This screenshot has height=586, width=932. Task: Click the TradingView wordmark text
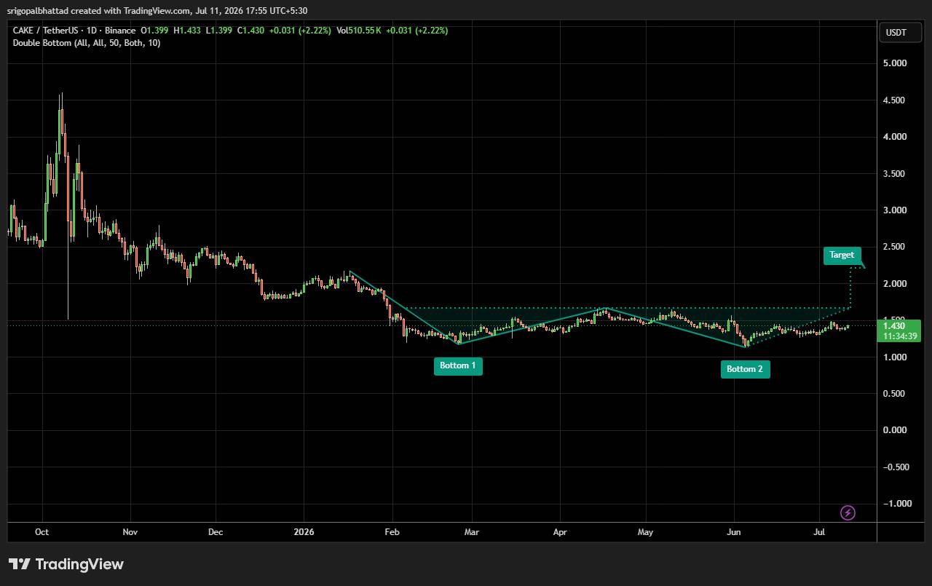click(79, 564)
